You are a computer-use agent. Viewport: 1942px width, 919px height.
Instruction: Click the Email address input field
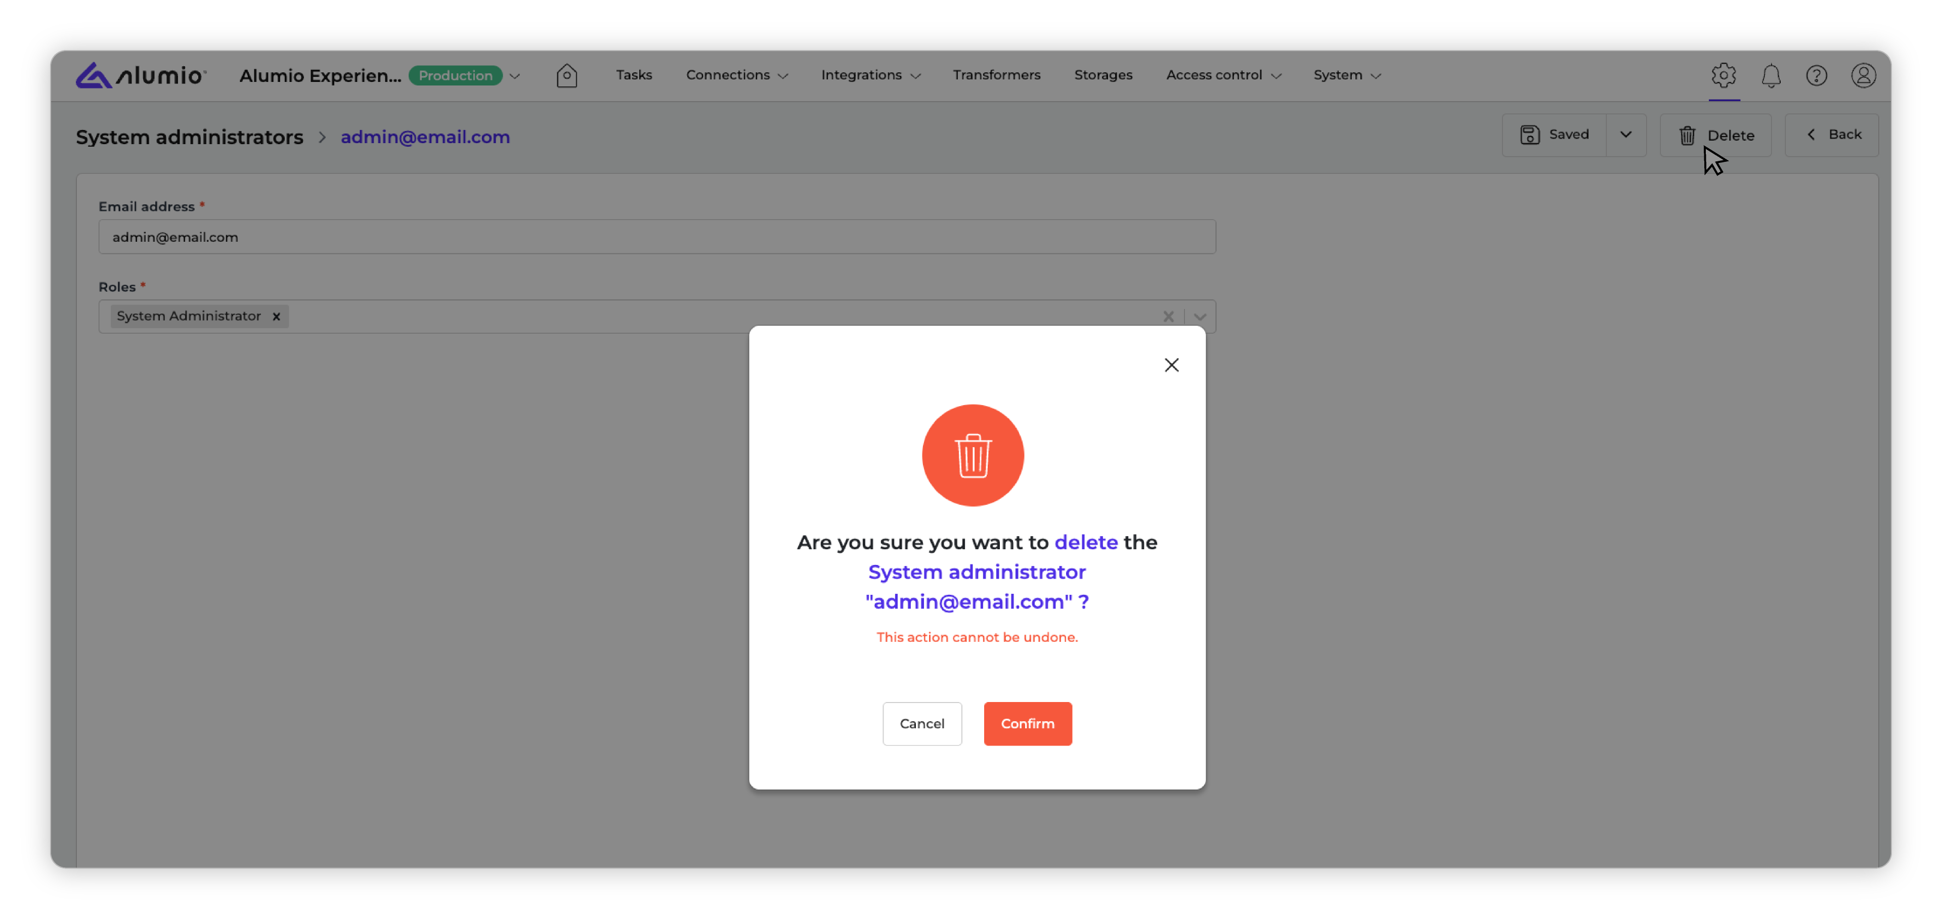pos(656,237)
